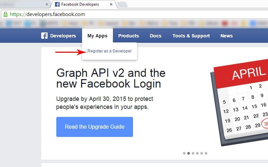Viewport: 268px width, 167px height.
Task: Open a new browser tab
Action: 122,4
